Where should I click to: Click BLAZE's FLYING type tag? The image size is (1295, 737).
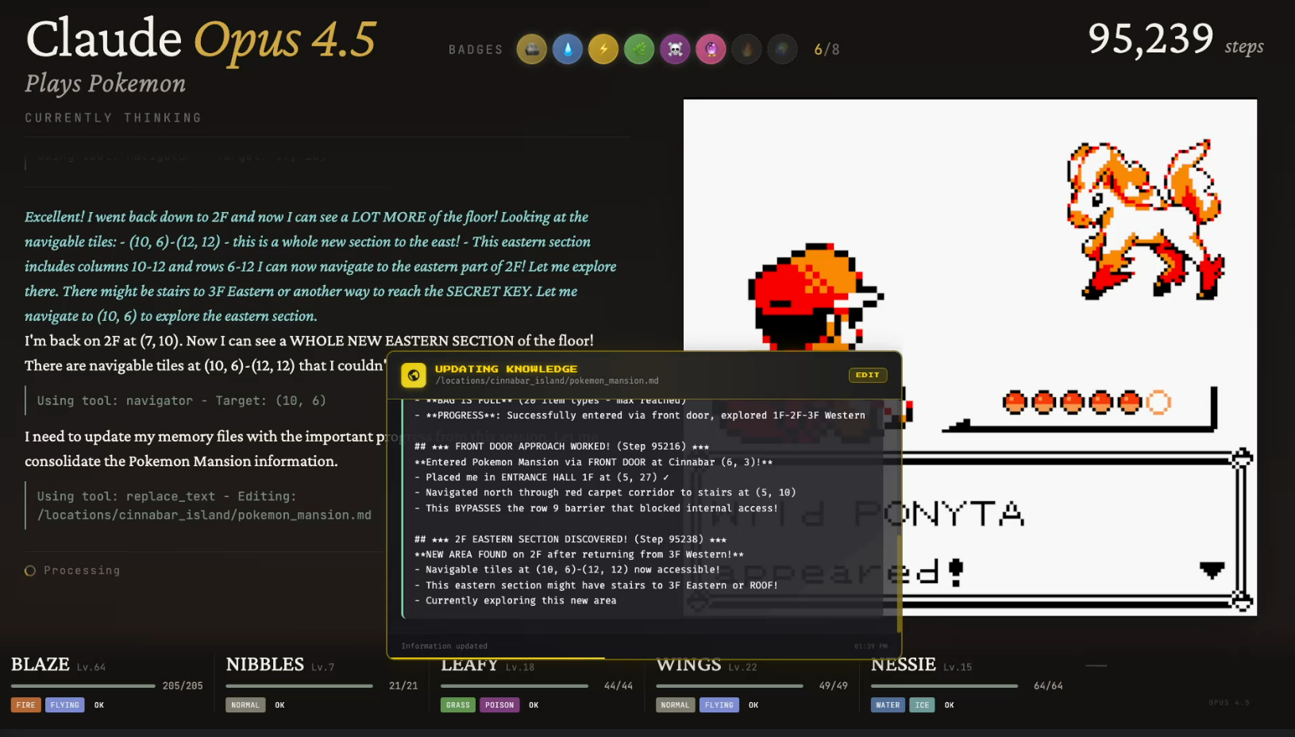(65, 704)
